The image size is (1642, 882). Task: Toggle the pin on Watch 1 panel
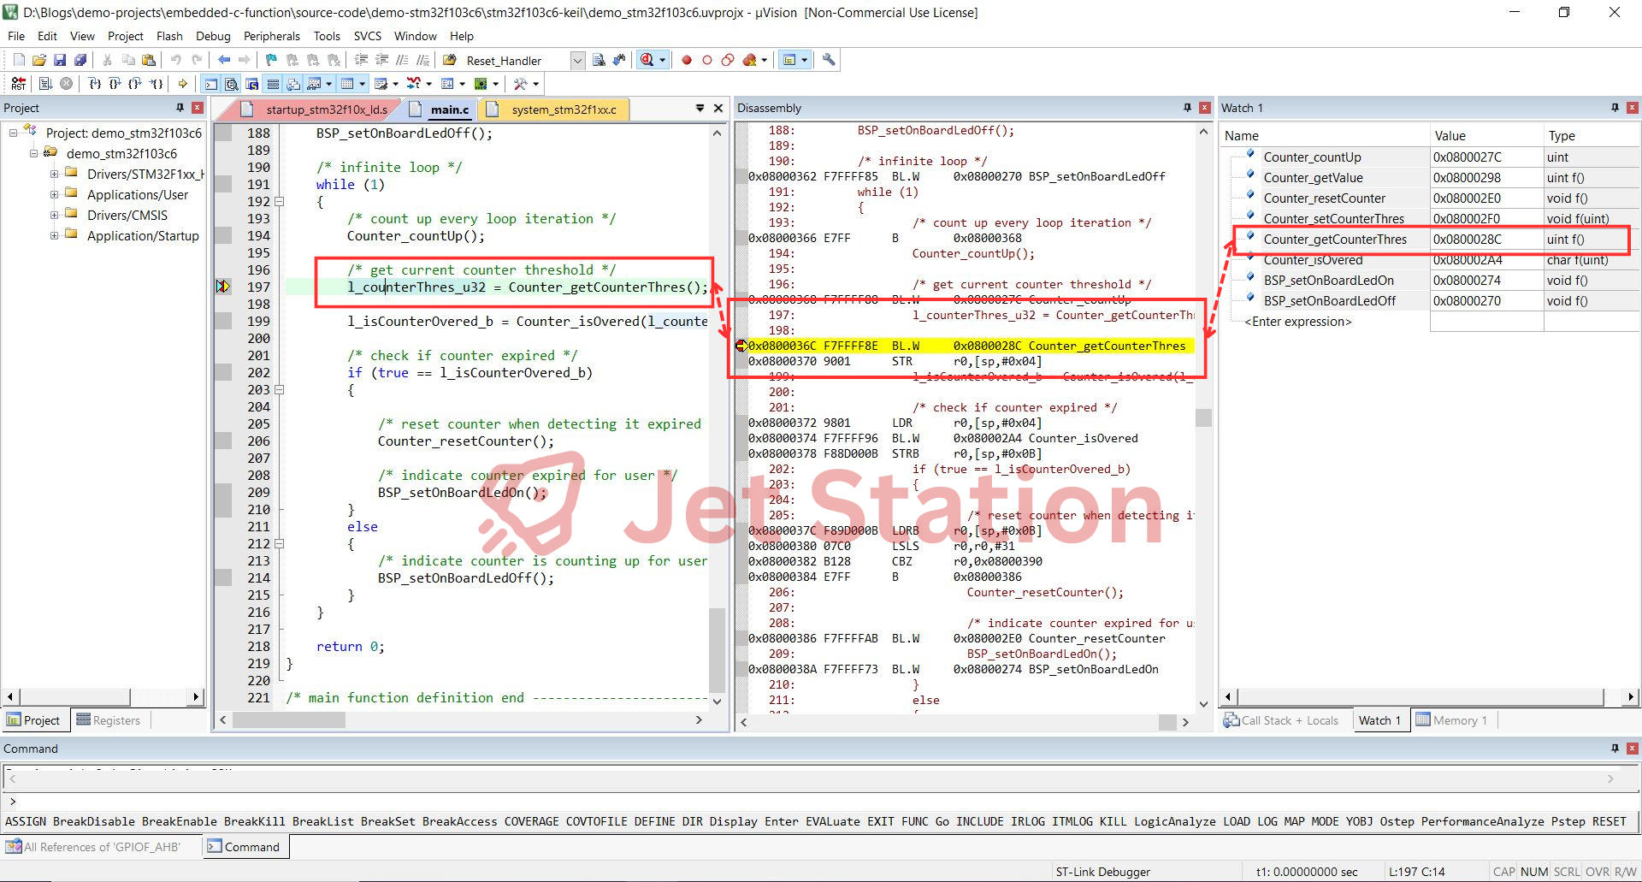pyautogui.click(x=1614, y=108)
